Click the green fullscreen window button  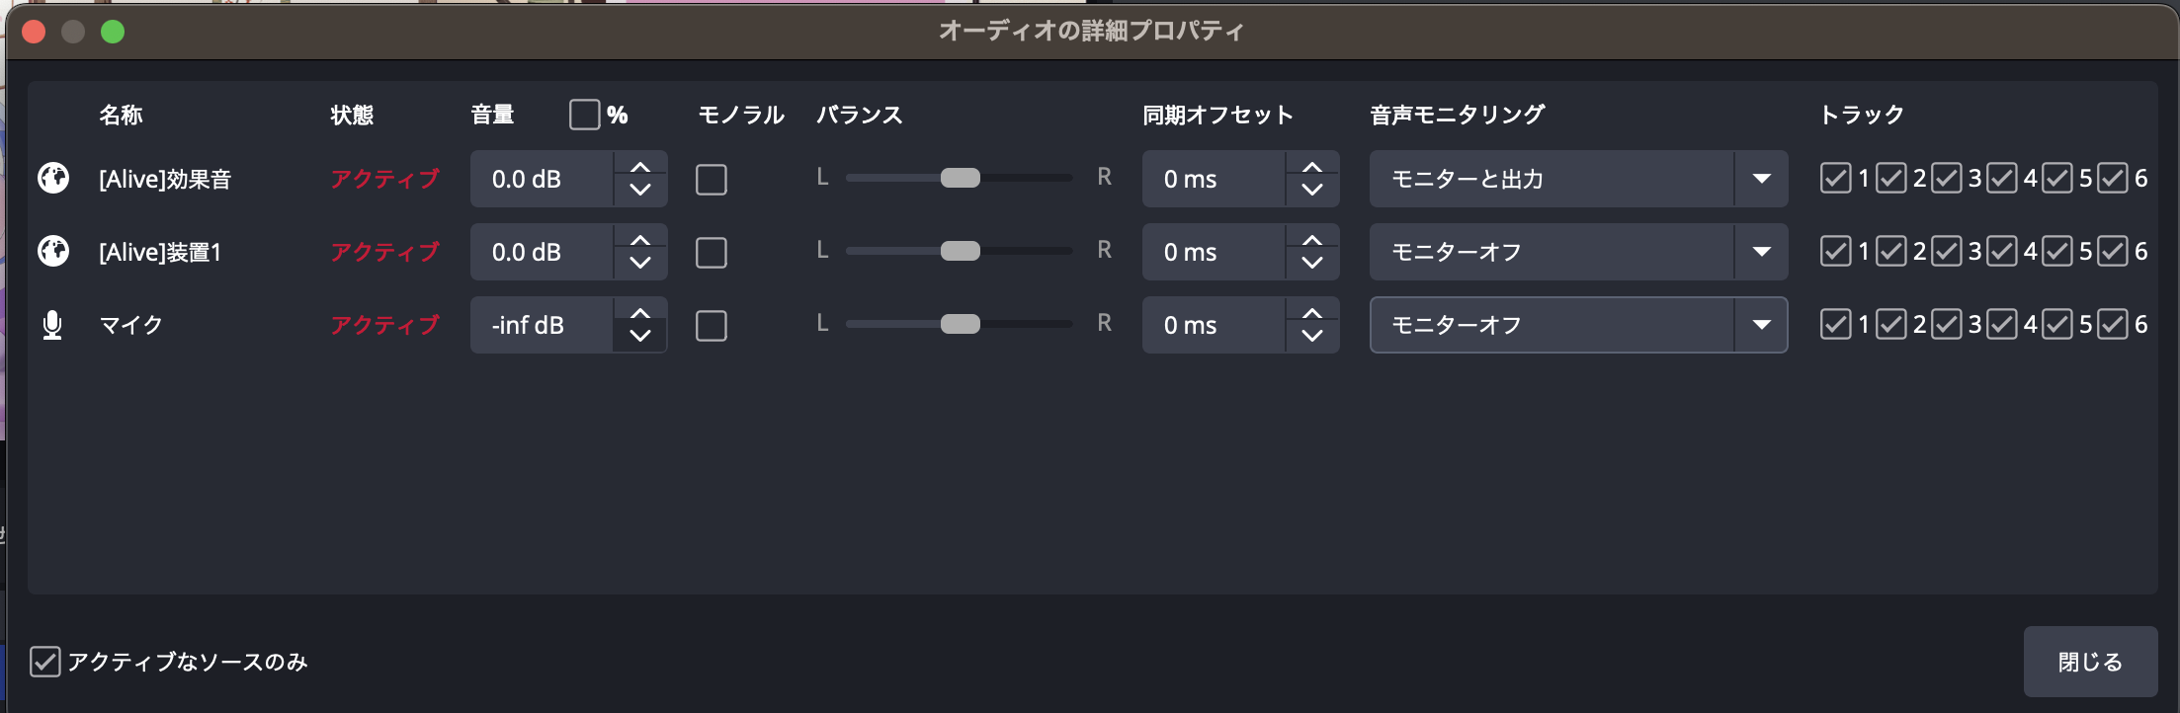pos(113,32)
